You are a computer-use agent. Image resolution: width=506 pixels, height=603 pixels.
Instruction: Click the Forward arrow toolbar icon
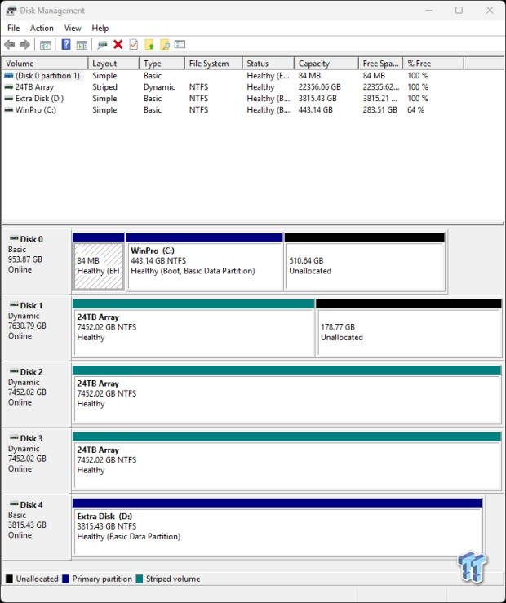[x=24, y=45]
